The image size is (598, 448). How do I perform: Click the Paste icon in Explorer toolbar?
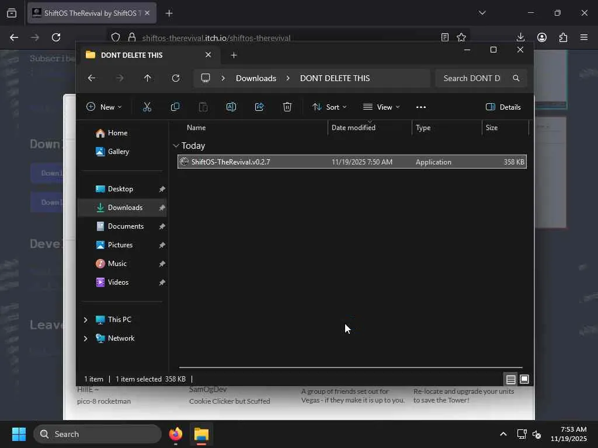click(x=203, y=107)
